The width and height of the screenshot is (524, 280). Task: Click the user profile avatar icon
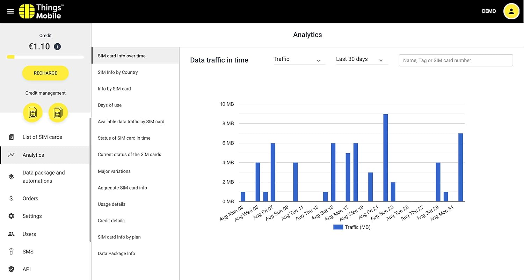click(511, 11)
